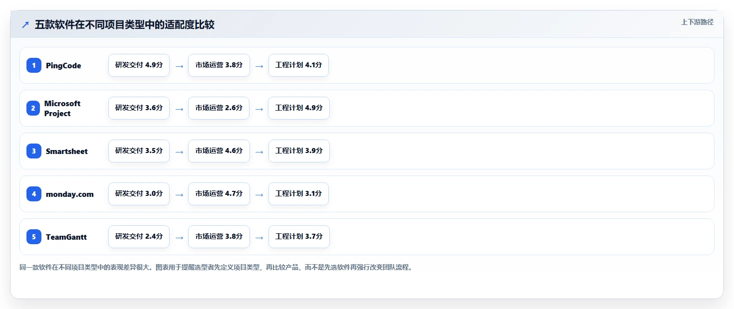This screenshot has height=309, width=734.
Task: Select the Microsoft Project row name
Action: click(62, 108)
